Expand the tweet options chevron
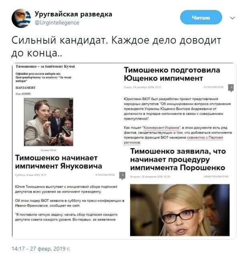 (x=232, y=18)
